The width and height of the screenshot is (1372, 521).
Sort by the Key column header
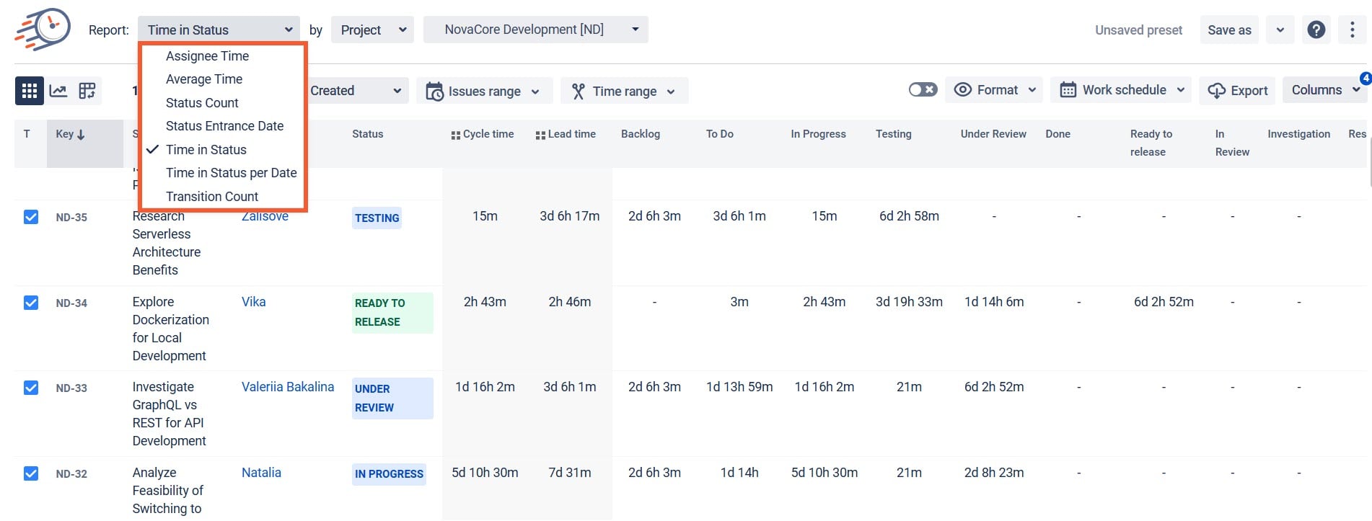(x=71, y=134)
